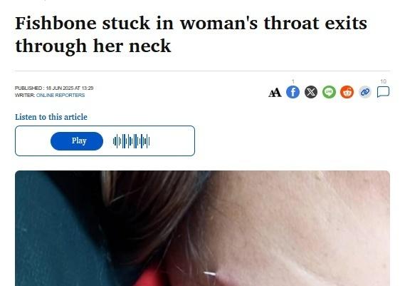Click the Fishbone headline text

[x=191, y=34]
